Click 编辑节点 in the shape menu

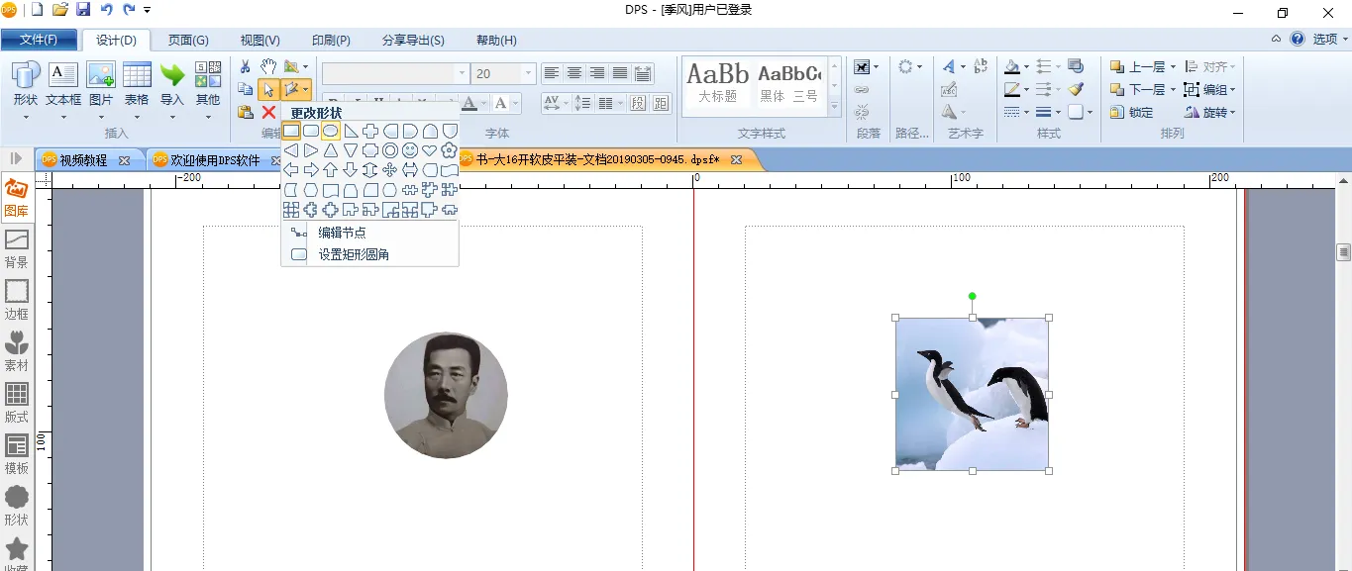342,233
